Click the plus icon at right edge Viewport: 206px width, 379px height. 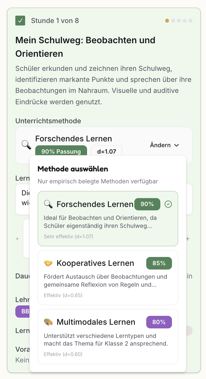click(188, 239)
